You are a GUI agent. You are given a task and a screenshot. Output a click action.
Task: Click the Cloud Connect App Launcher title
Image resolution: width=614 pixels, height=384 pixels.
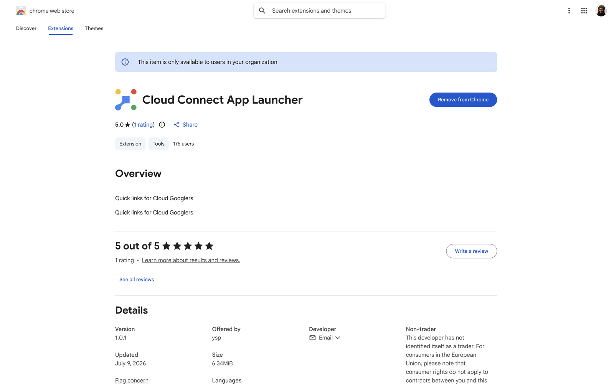point(223,100)
